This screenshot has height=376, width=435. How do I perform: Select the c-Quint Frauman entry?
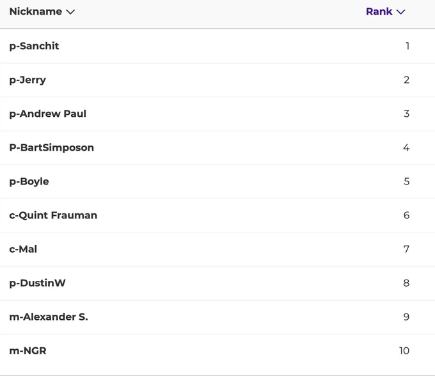tap(53, 215)
